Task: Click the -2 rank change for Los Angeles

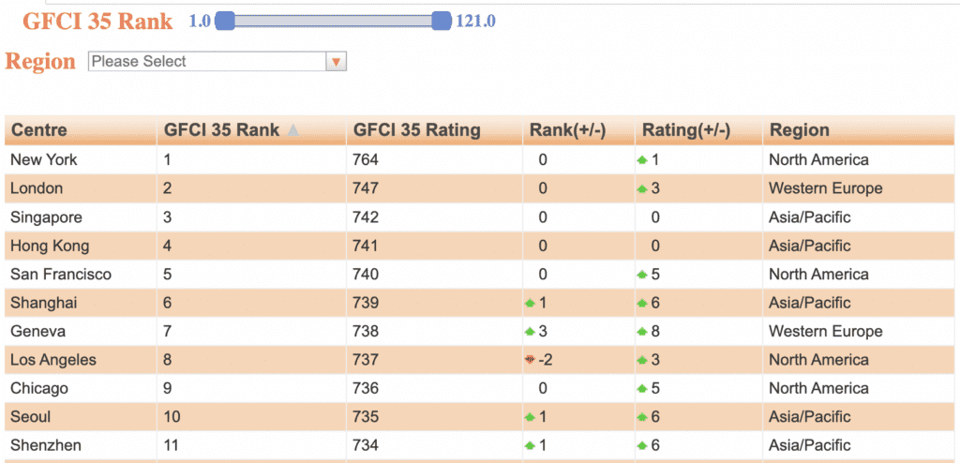Action: tap(545, 360)
